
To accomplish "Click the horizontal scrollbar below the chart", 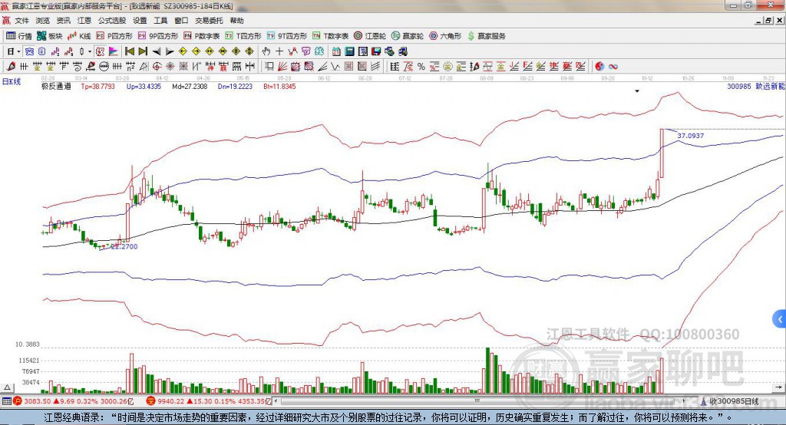I will [461, 401].
